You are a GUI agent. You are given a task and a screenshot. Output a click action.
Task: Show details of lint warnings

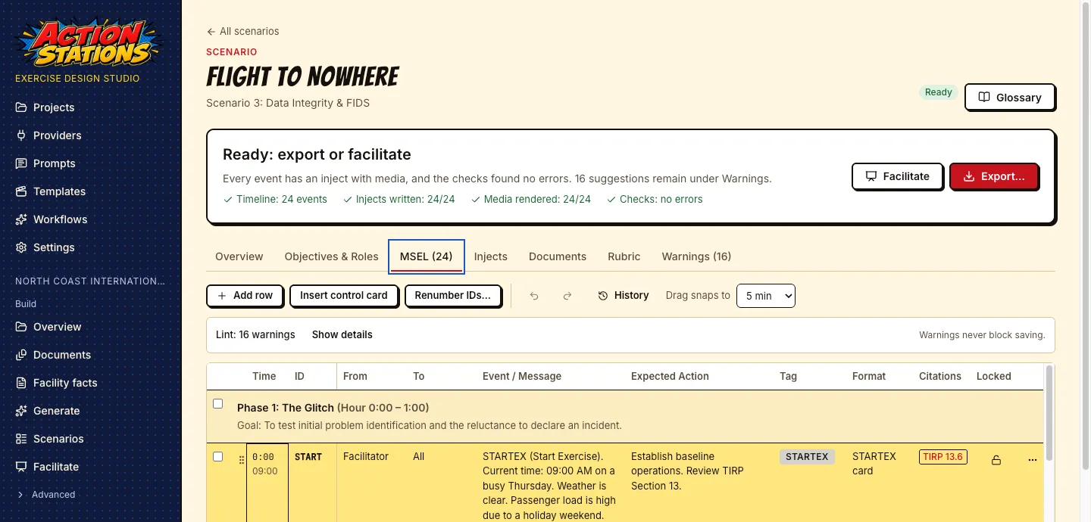point(342,334)
